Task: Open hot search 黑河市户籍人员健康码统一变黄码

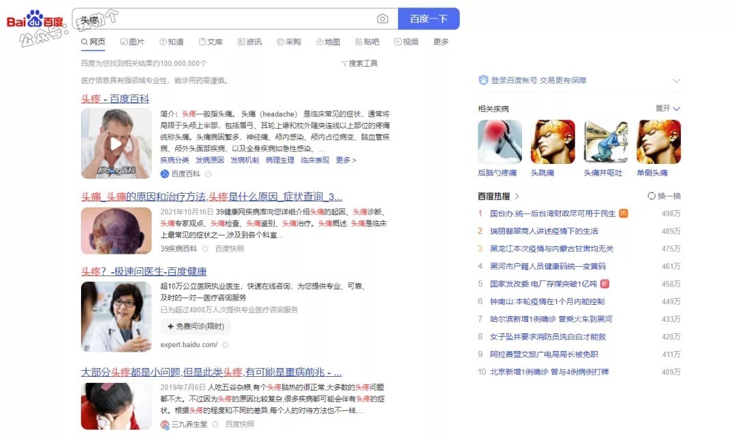Action: (548, 266)
